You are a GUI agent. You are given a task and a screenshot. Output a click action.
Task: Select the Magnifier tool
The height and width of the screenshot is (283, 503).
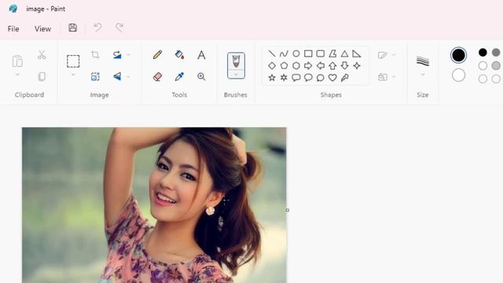point(201,77)
